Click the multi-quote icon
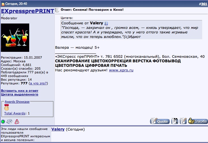Viewport: 208px width, 143px height. click(175, 121)
